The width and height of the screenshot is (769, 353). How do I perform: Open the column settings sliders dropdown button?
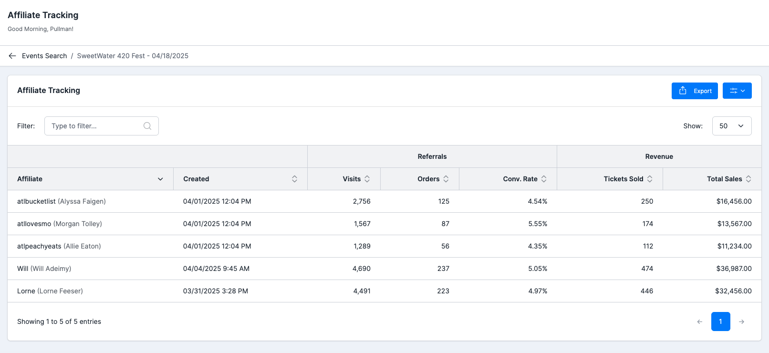pyautogui.click(x=737, y=91)
